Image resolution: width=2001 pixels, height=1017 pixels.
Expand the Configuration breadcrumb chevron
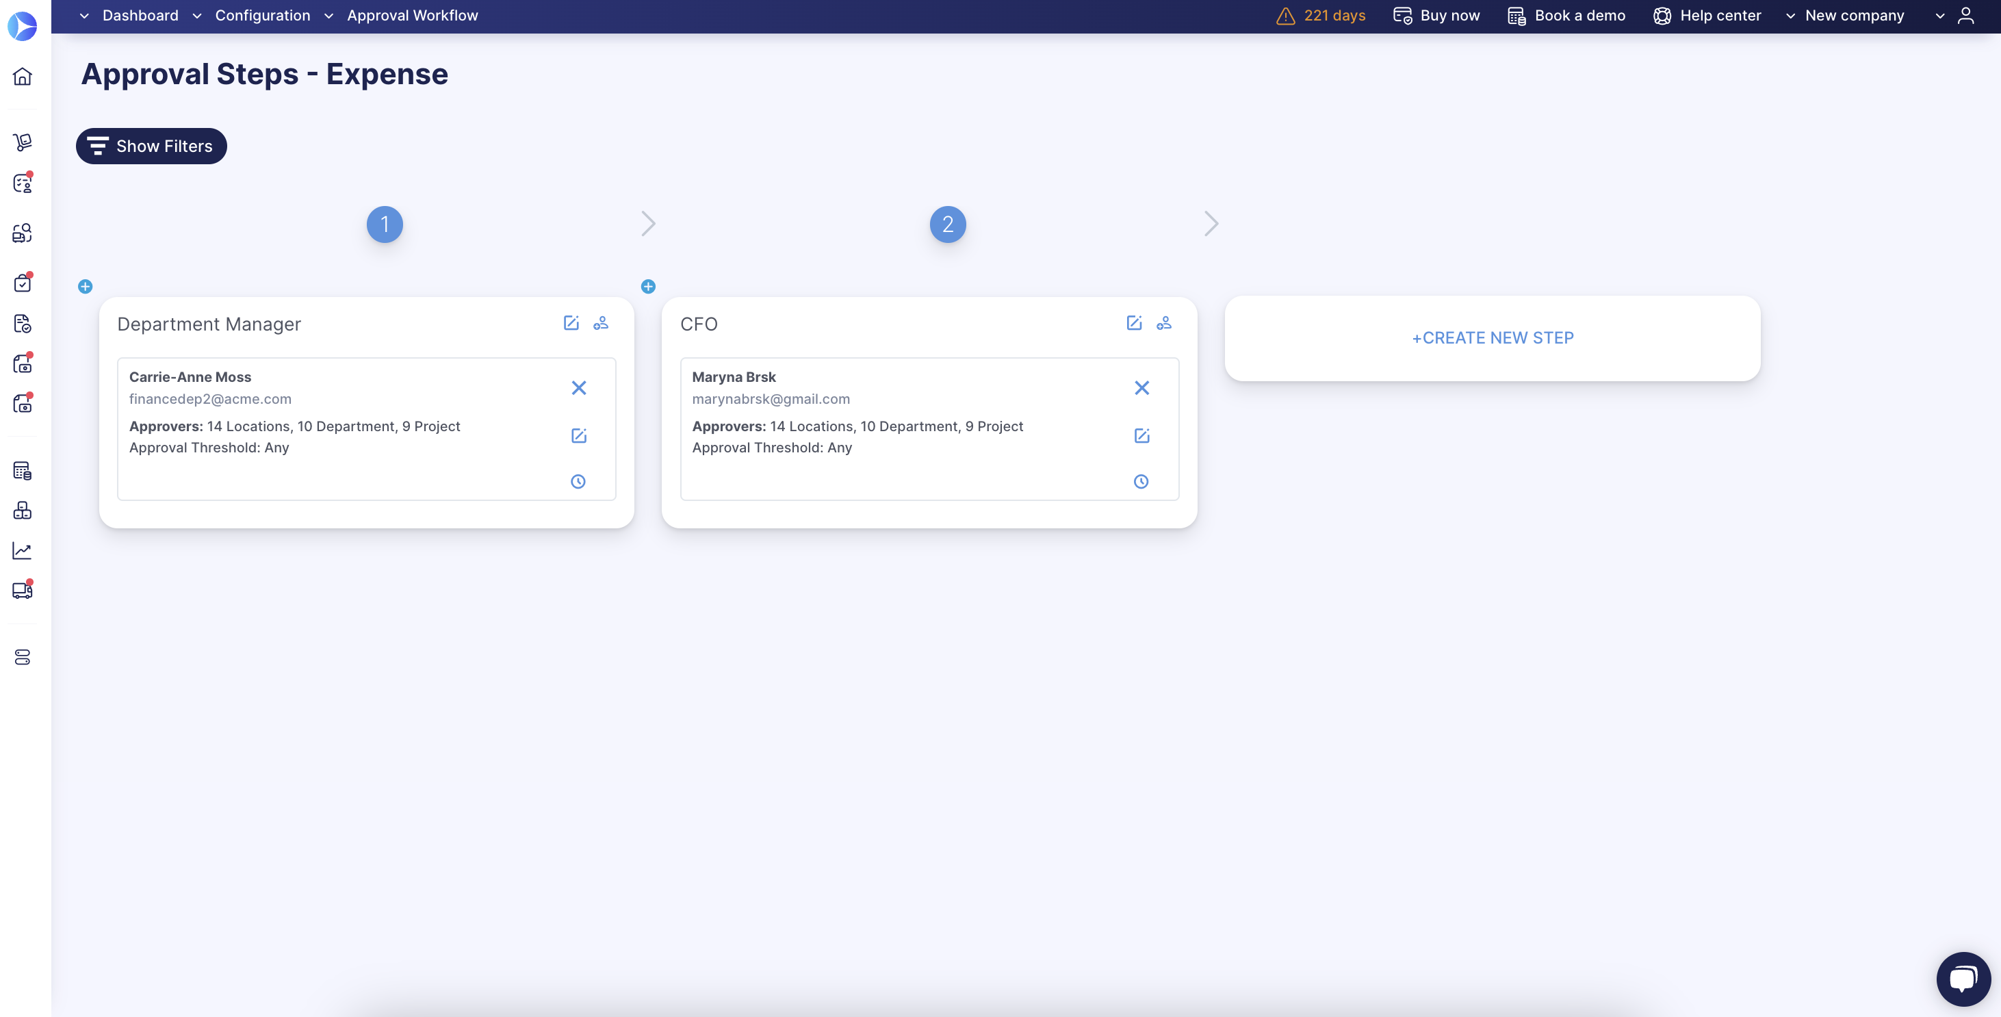197,16
